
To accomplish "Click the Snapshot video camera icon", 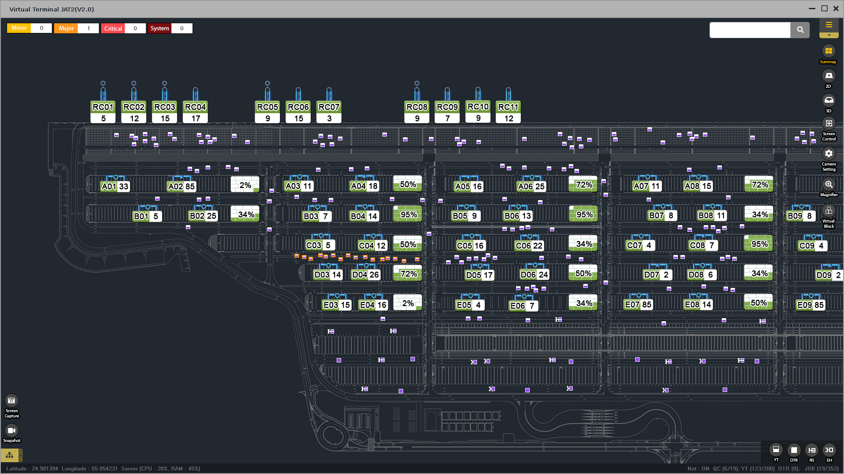I will point(11,431).
